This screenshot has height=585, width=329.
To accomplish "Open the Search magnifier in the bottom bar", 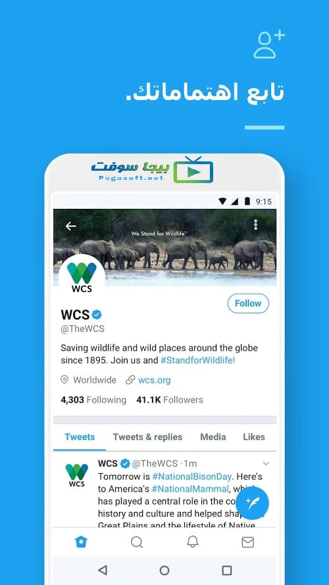I will [137, 542].
